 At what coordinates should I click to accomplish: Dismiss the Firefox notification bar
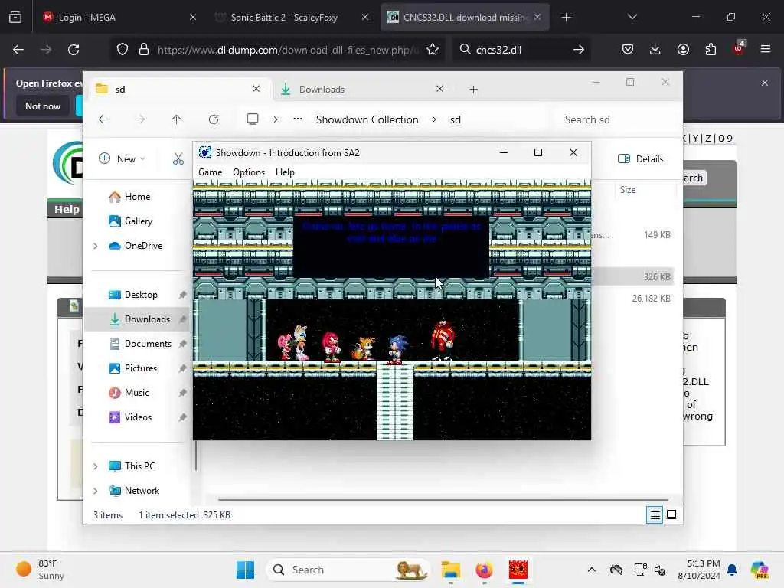pyautogui.click(x=765, y=83)
